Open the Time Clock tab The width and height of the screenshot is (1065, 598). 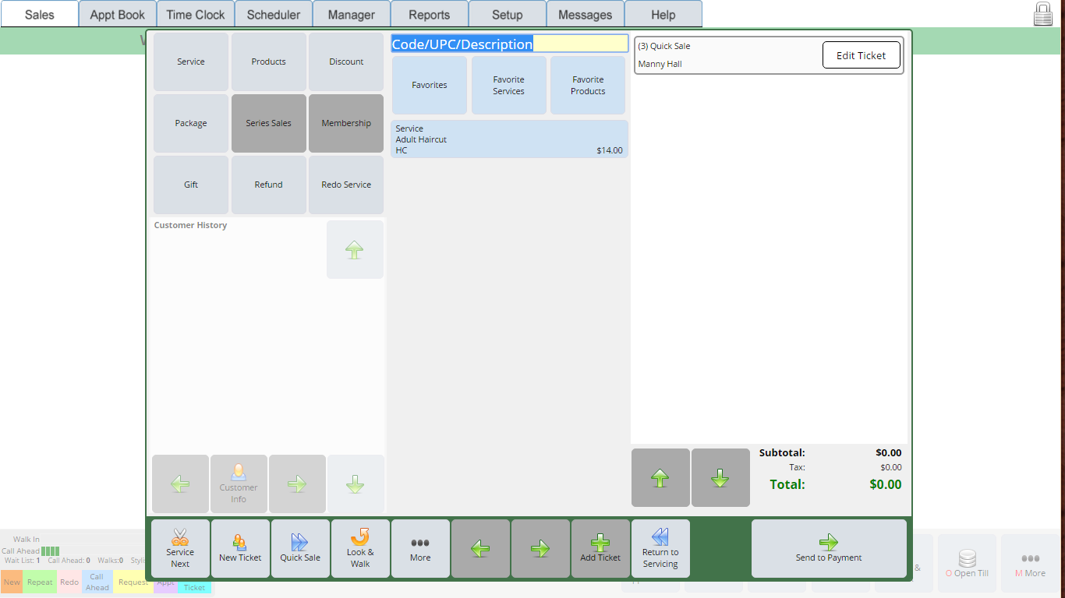point(196,14)
